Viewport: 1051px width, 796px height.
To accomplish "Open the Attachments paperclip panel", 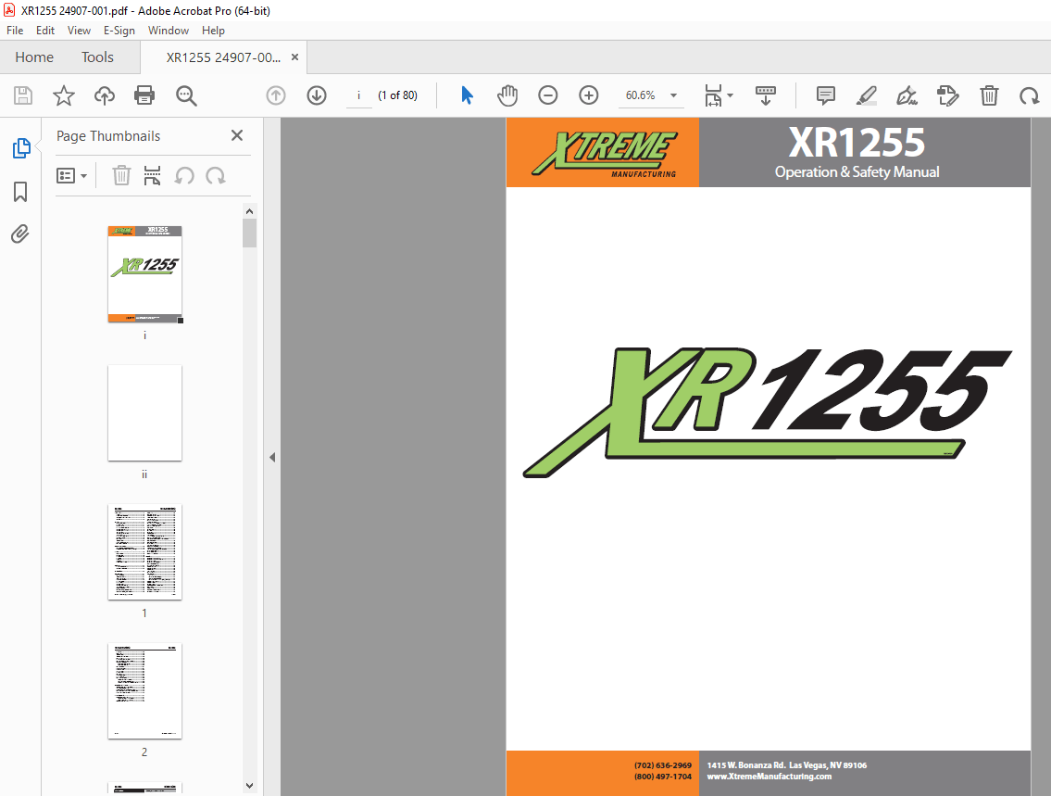I will pyautogui.click(x=20, y=234).
